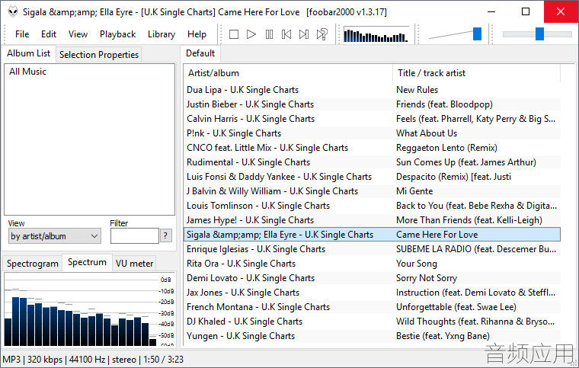The width and height of the screenshot is (579, 368).
Task: Click 'Came Here For Love' title cell
Action: point(437,235)
